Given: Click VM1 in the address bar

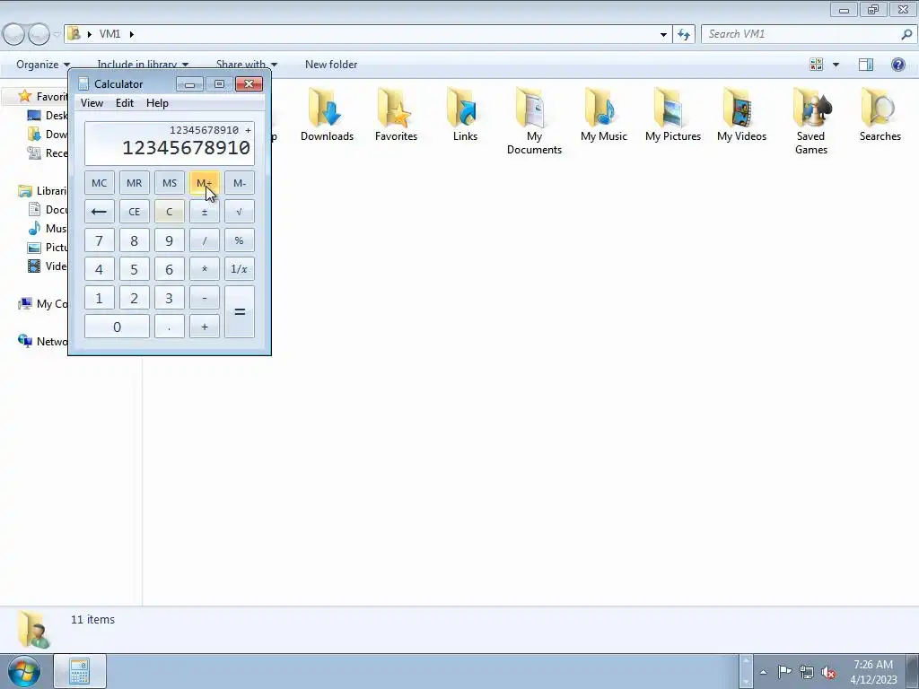Looking at the screenshot, I should (109, 34).
